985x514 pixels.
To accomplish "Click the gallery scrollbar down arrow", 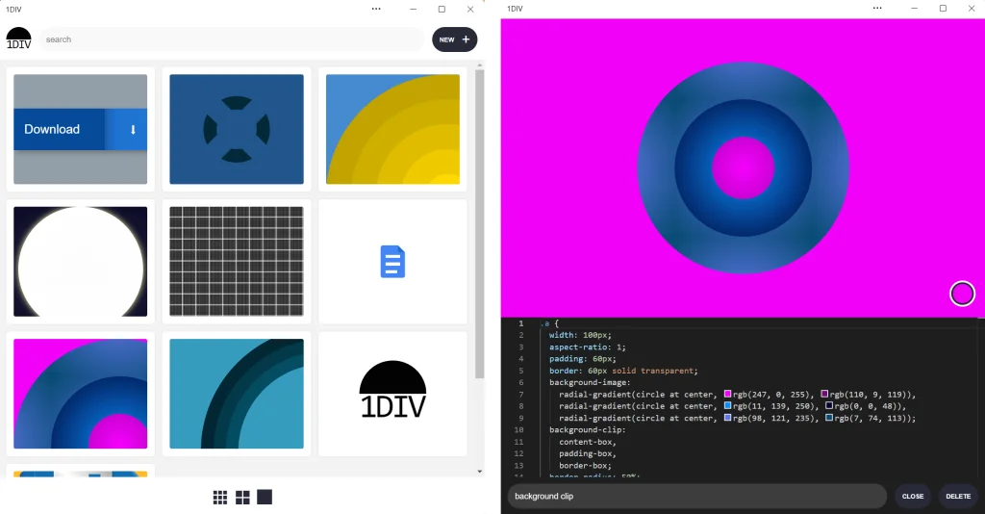I will 479,472.
